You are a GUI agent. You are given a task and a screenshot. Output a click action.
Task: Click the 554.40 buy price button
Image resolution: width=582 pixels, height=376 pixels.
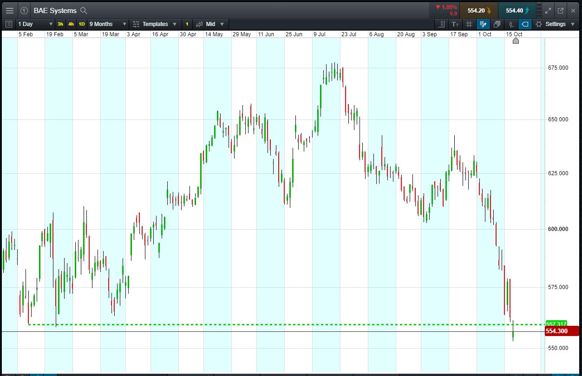click(x=517, y=10)
